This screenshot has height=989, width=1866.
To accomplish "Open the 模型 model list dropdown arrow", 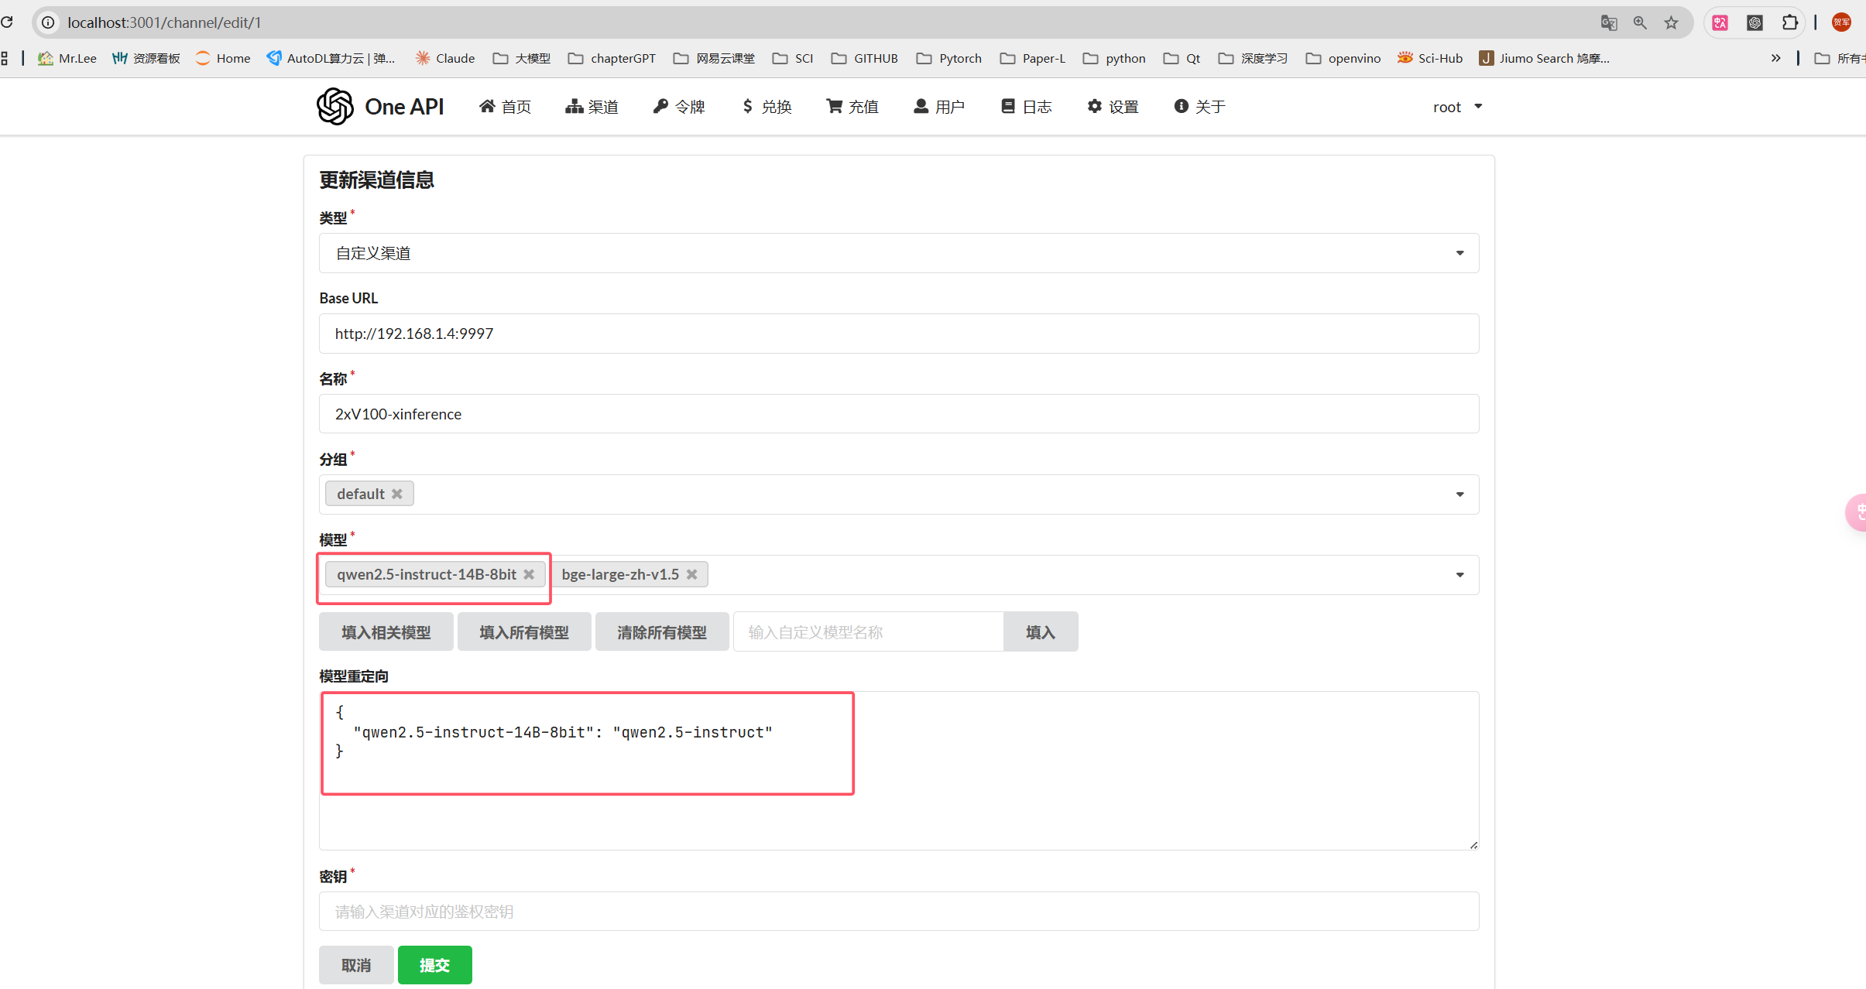I will click(x=1460, y=575).
